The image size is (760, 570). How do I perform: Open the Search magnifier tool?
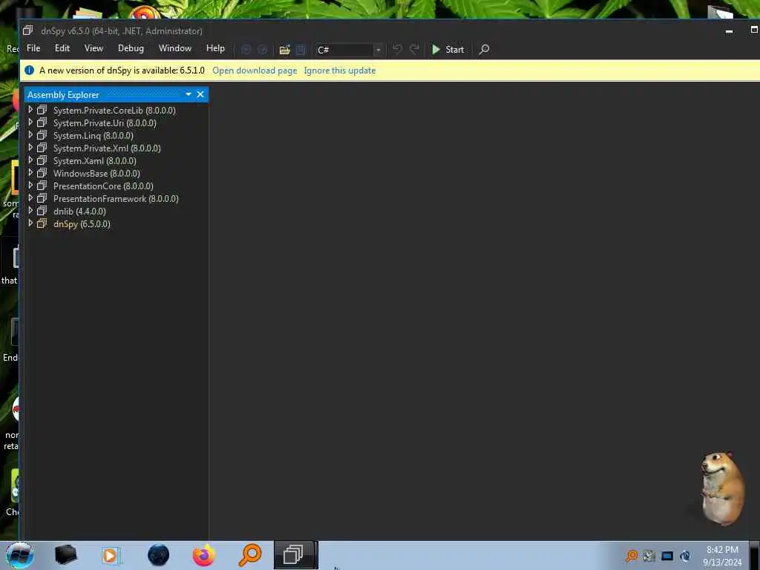click(x=484, y=50)
